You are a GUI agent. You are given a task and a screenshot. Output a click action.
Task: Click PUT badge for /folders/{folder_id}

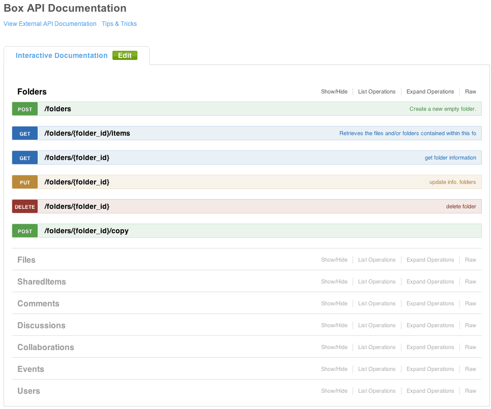[25, 182]
